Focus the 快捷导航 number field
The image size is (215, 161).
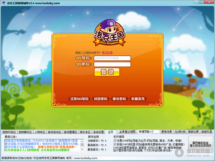[155, 132]
